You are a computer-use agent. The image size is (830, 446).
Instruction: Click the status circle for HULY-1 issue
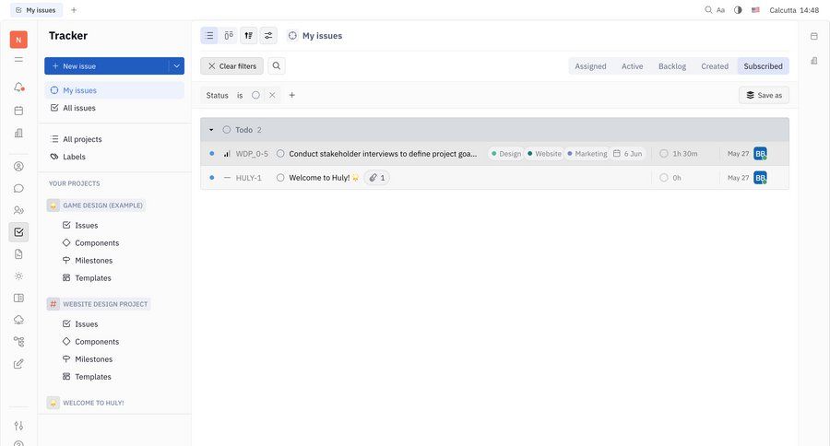tap(280, 178)
